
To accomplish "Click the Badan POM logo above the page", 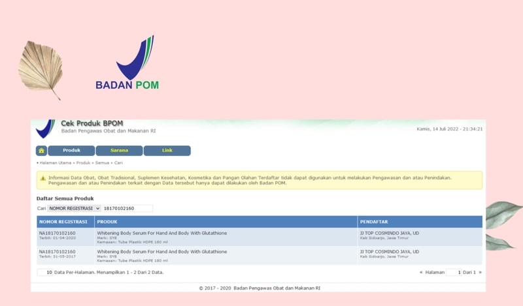I will point(127,63).
